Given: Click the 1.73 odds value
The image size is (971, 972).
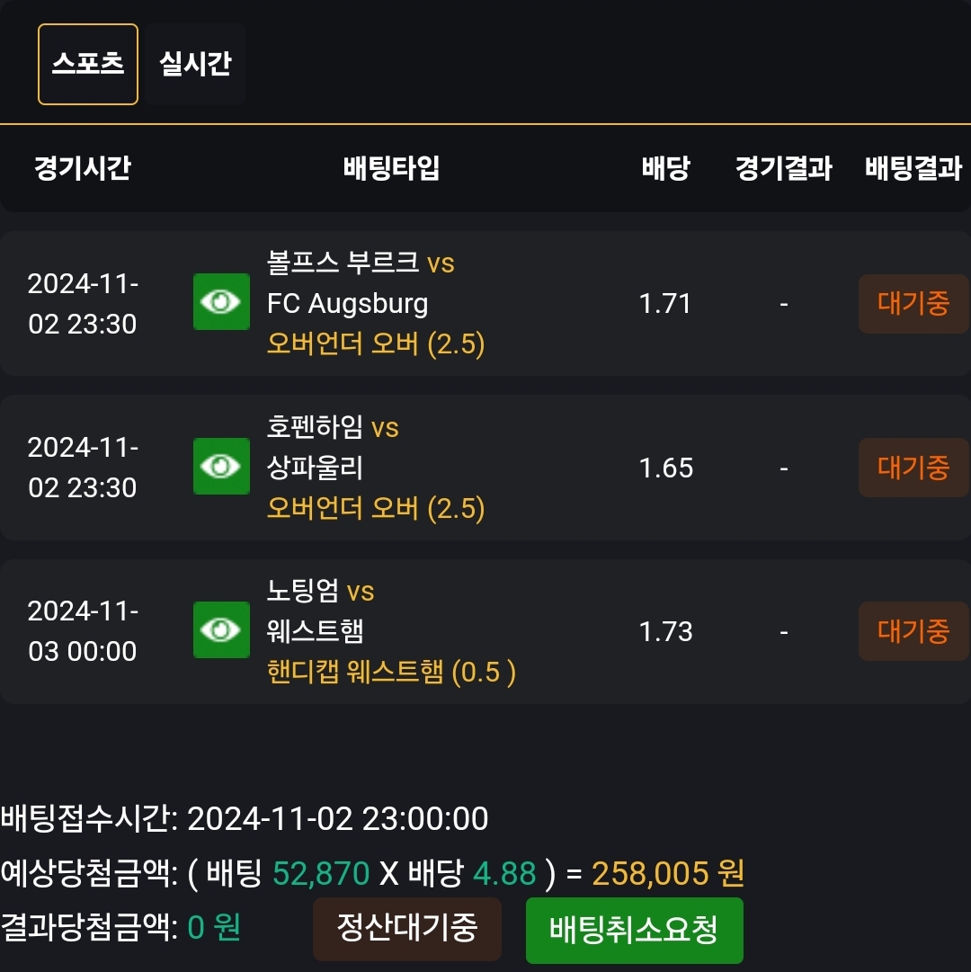Looking at the screenshot, I should coord(665,631).
